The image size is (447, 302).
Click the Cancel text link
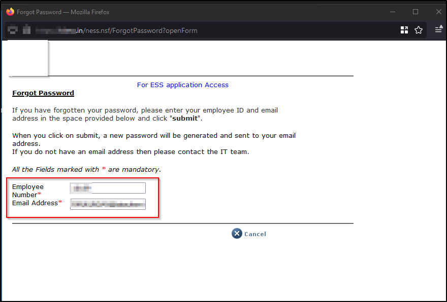255,234
